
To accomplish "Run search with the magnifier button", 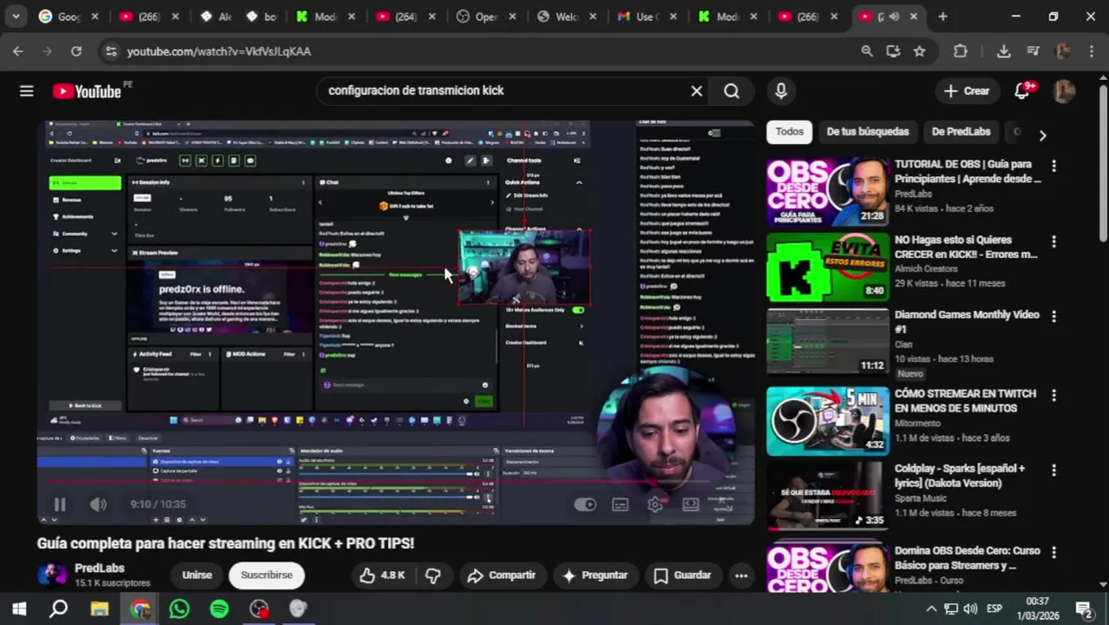I will tap(732, 90).
